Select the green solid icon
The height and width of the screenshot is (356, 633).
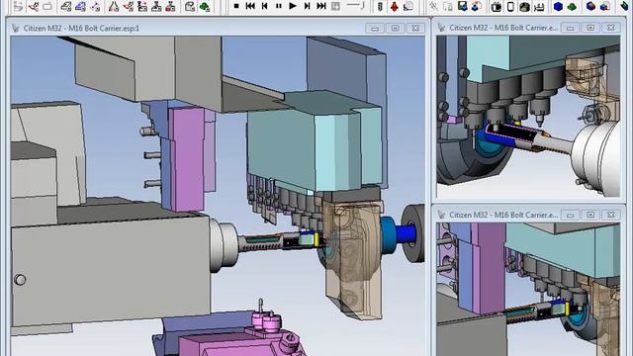572,7
